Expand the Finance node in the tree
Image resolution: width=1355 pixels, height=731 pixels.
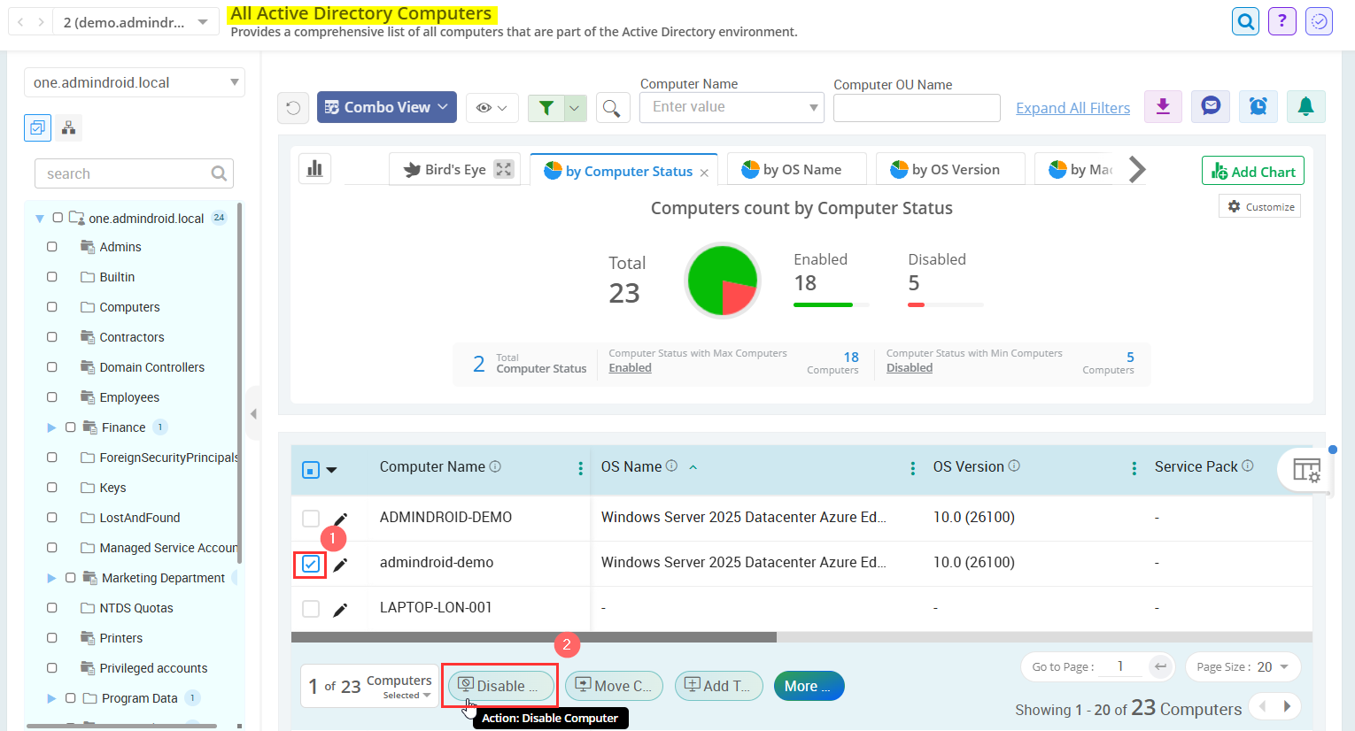tap(51, 427)
